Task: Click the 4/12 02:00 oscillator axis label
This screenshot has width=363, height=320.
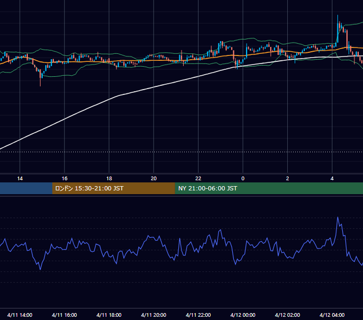Action: point(288,315)
